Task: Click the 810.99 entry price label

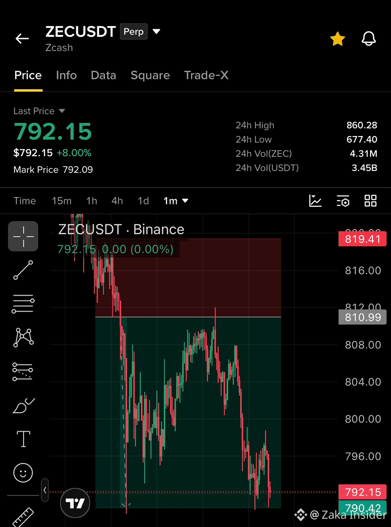Action: [x=362, y=317]
